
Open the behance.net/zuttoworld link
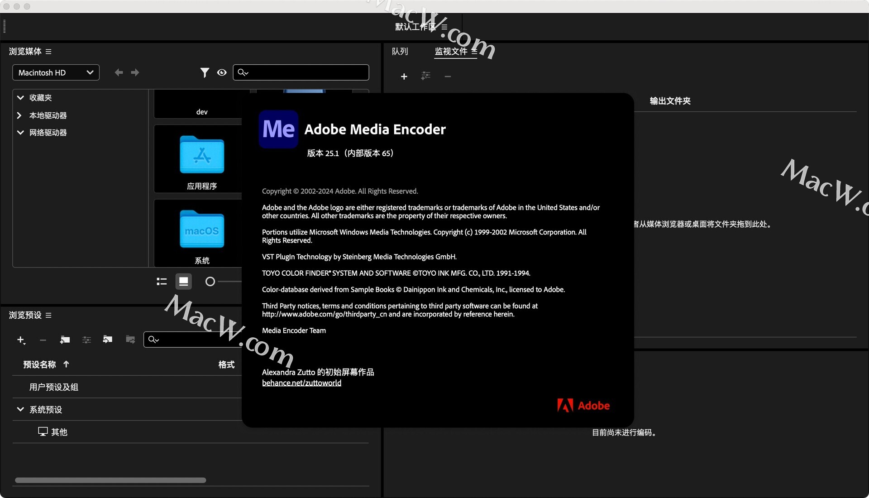(x=301, y=383)
